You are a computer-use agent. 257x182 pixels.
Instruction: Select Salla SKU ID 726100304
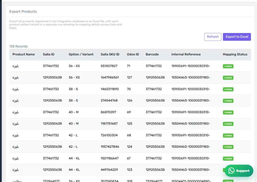(109, 135)
